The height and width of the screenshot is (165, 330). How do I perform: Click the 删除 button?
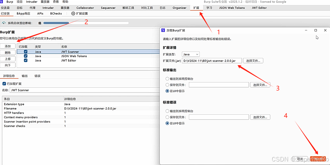[x=8, y=53]
